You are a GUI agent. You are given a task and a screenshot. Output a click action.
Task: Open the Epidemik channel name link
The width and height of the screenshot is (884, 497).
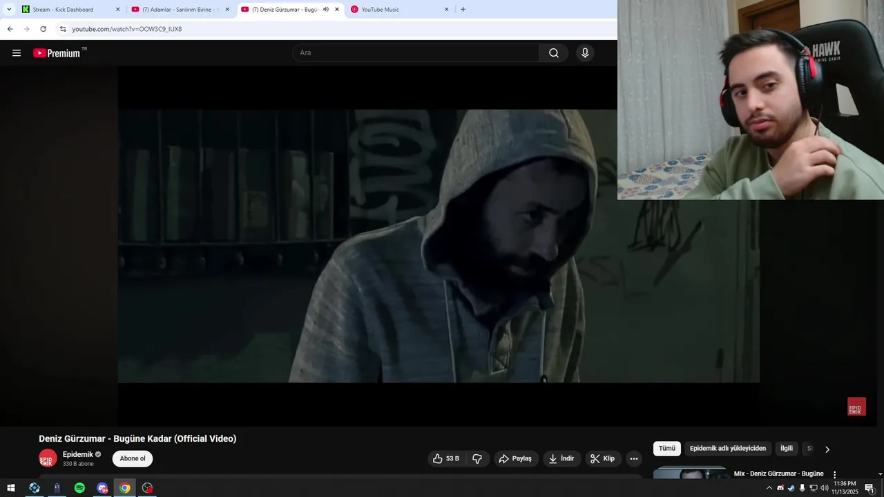coord(77,454)
